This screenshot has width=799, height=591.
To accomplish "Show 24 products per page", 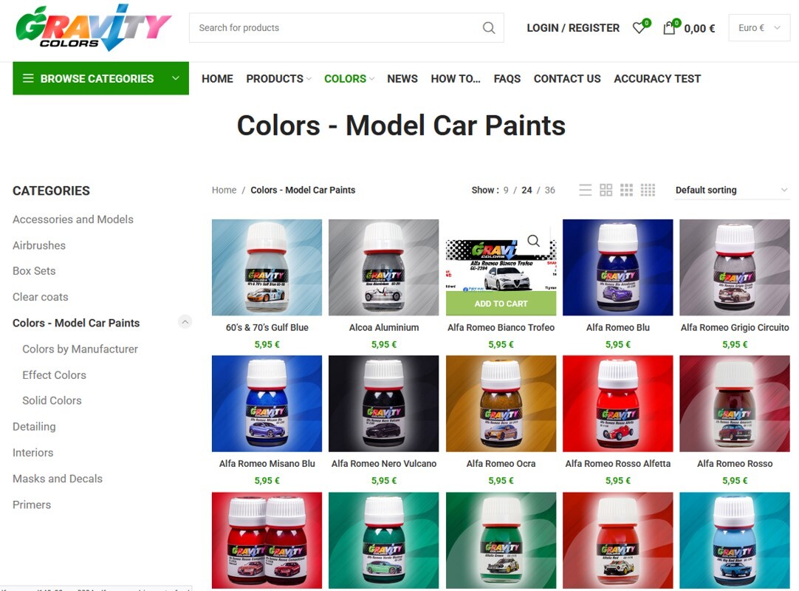I will point(527,190).
